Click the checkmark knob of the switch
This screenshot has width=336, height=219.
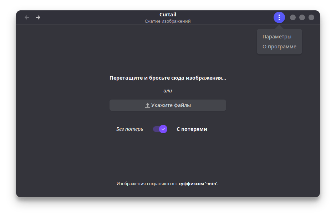(x=163, y=129)
